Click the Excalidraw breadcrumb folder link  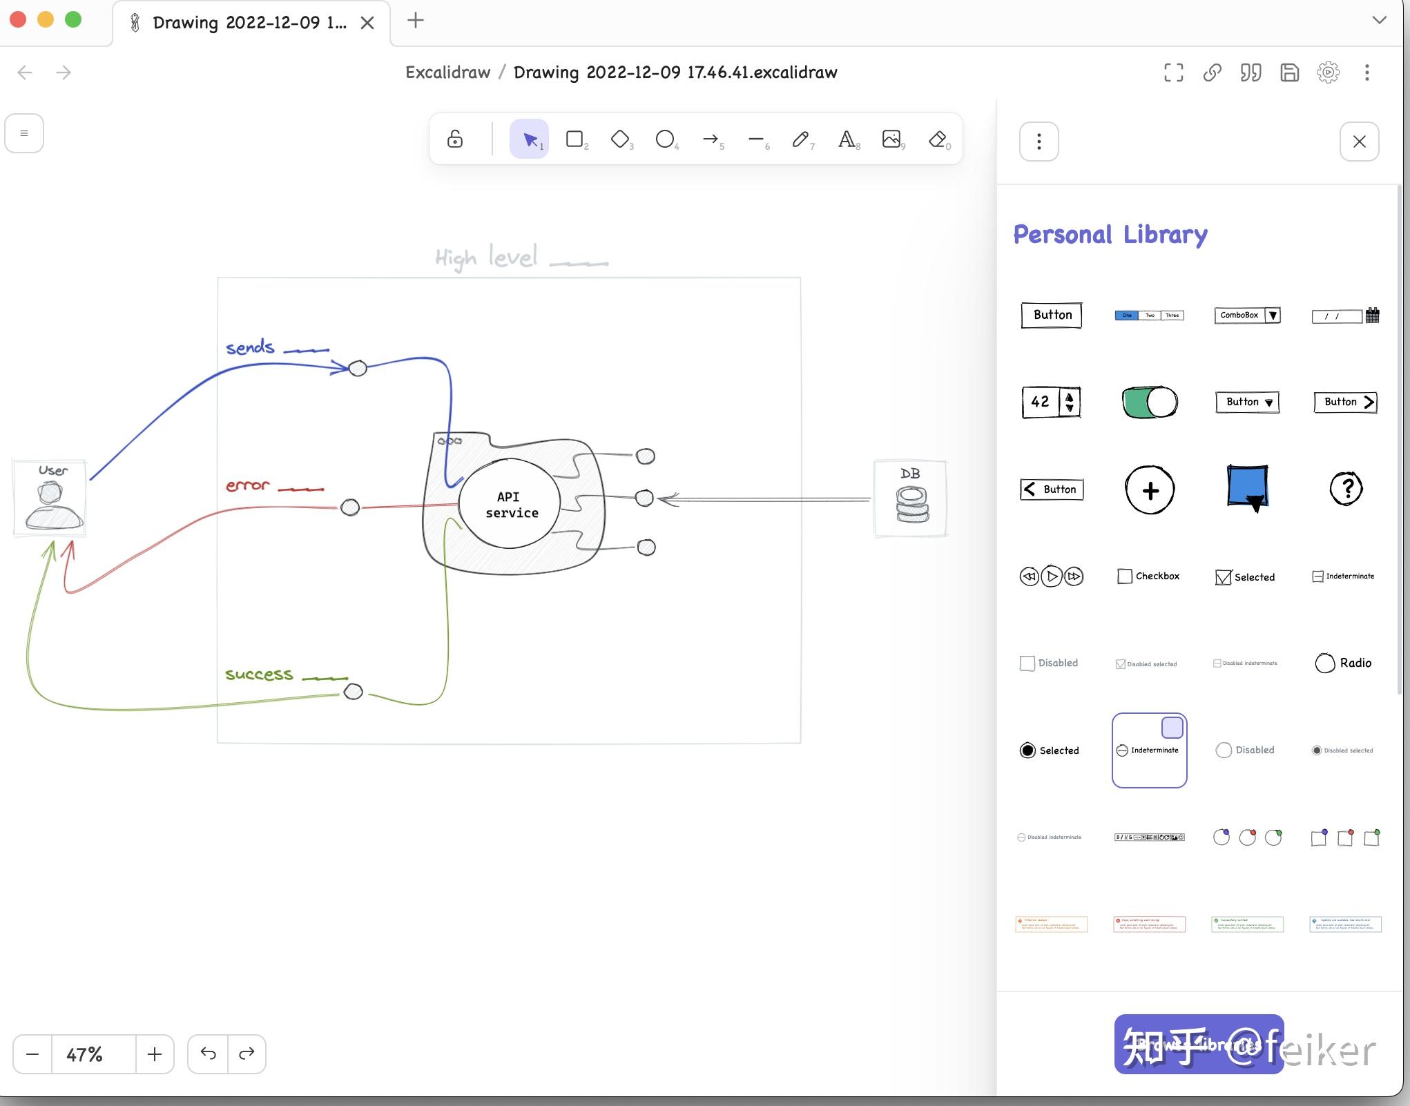pos(447,72)
